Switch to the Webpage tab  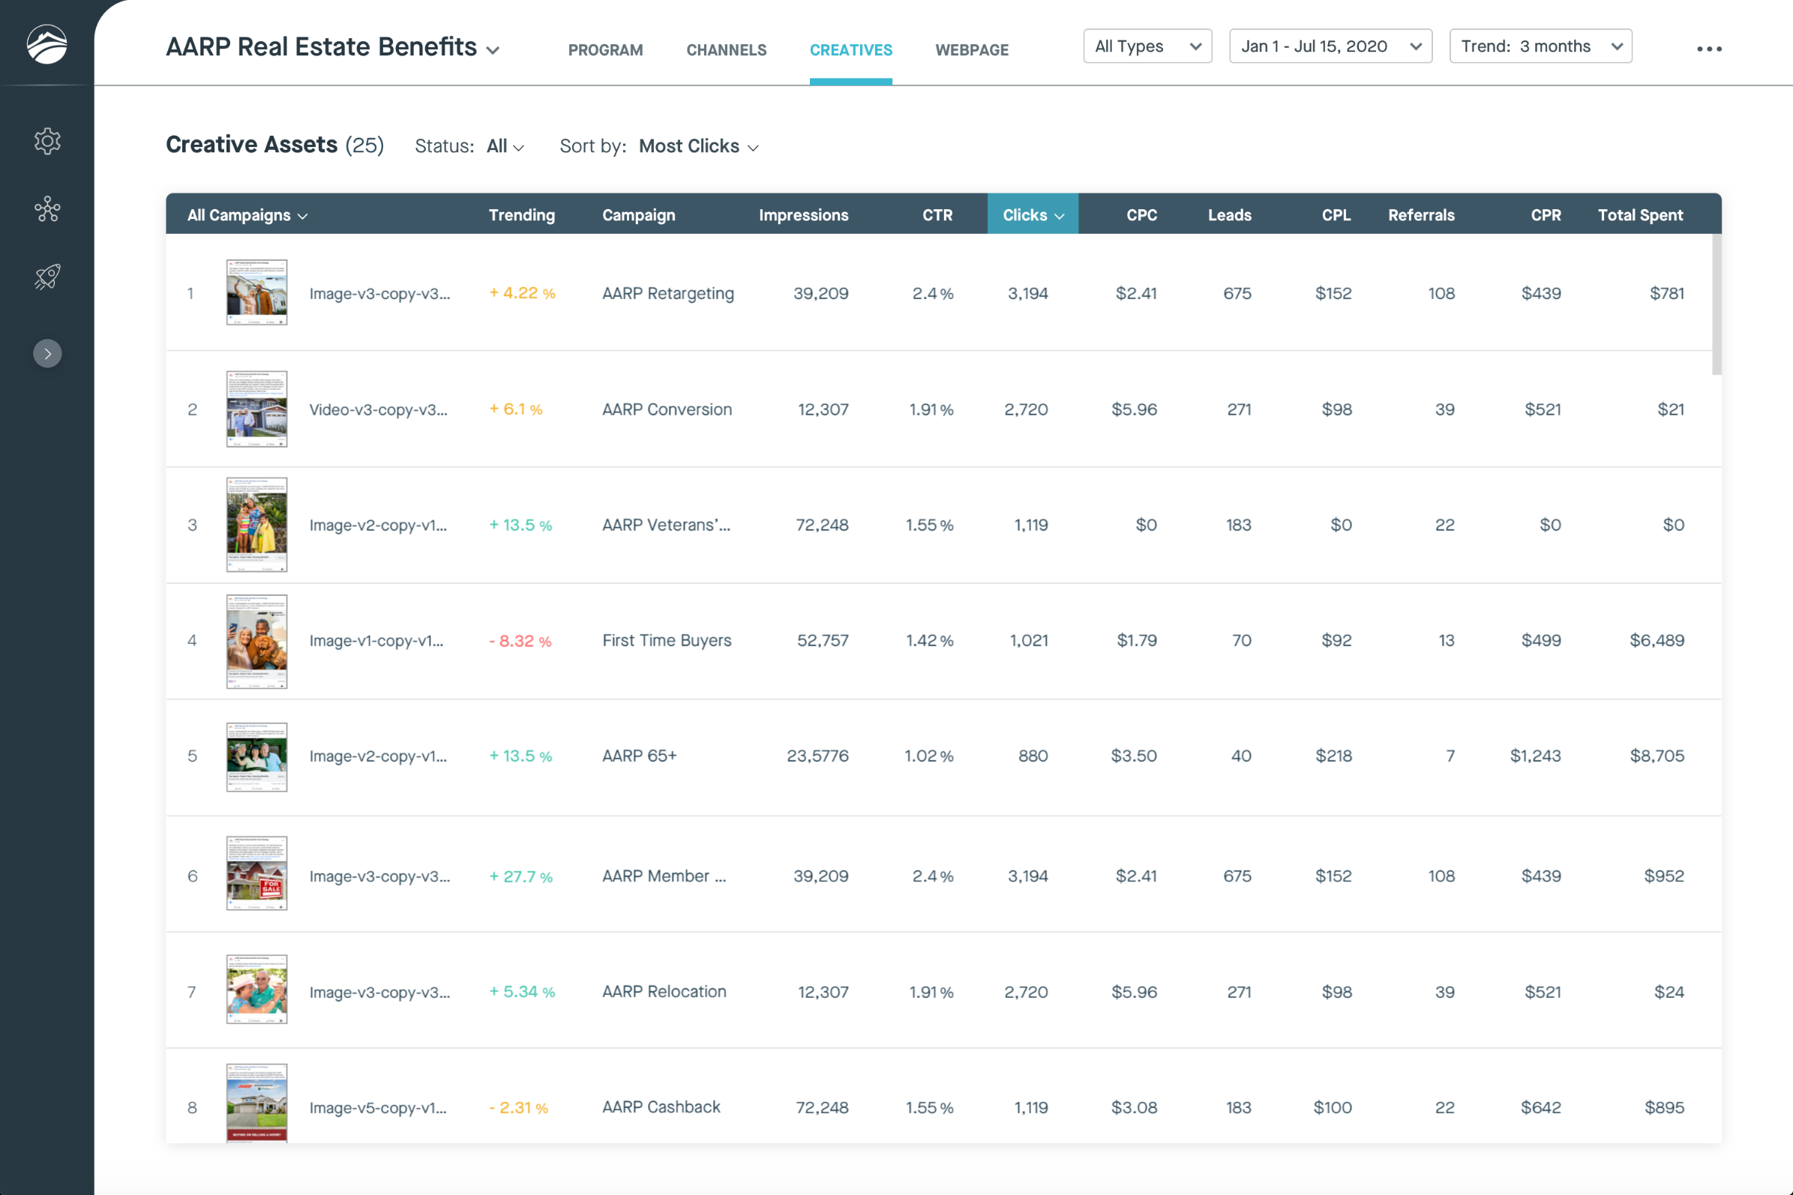[x=971, y=50]
